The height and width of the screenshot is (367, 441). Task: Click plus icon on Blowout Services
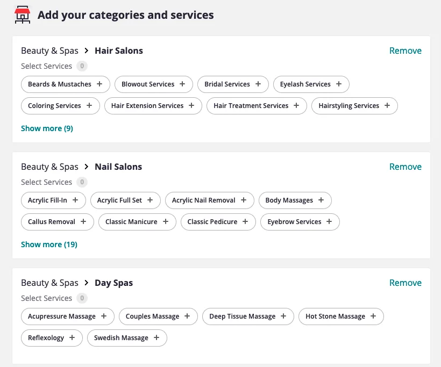(x=182, y=84)
